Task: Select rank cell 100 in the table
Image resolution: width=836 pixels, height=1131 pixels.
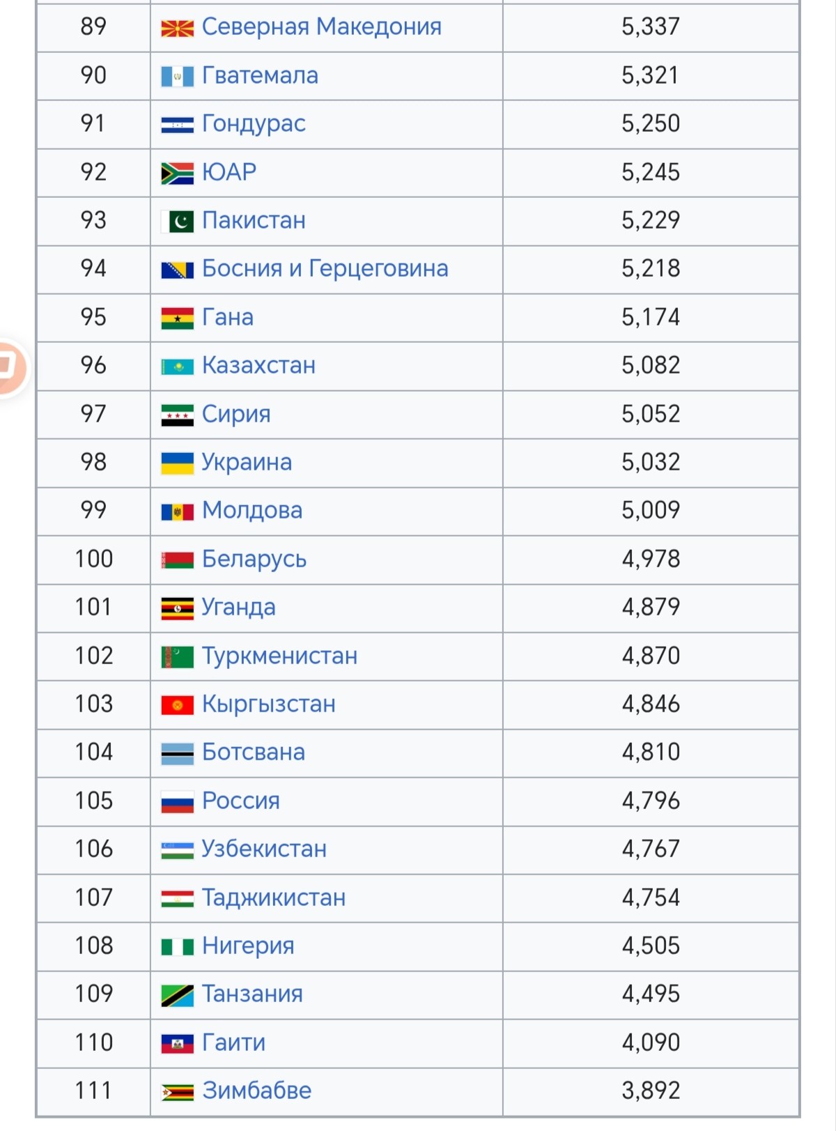Action: 93,560
